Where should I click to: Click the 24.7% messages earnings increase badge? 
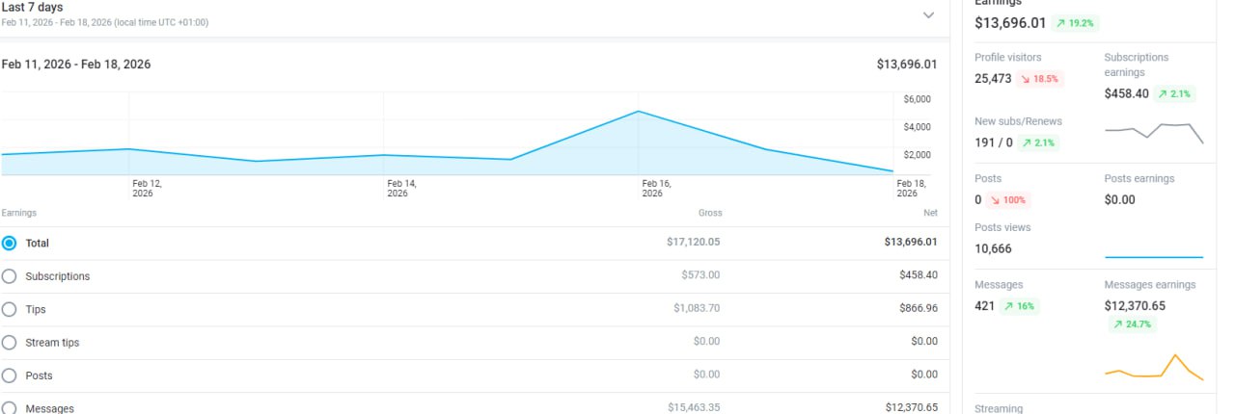click(1133, 324)
